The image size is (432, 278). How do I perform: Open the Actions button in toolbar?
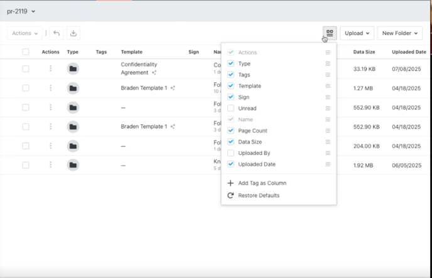(25, 33)
